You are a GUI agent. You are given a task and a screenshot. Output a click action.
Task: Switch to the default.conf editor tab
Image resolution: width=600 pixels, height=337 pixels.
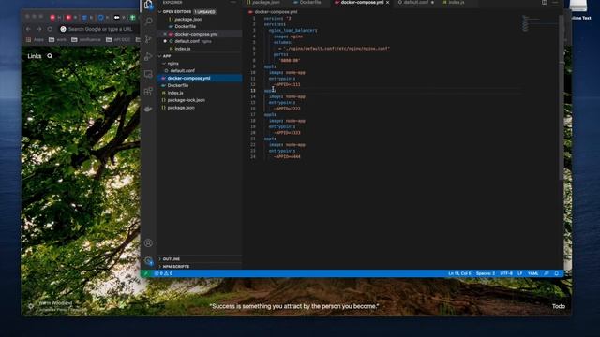point(415,2)
